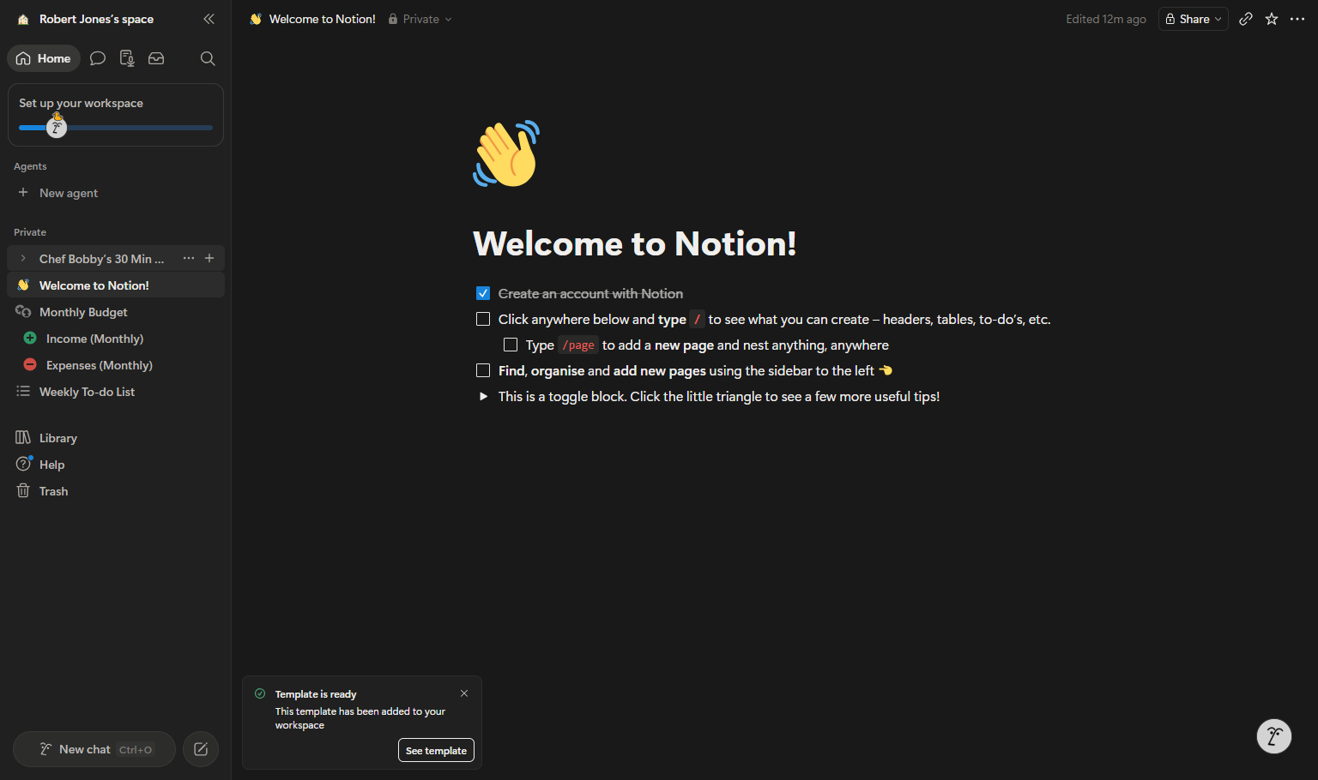This screenshot has height=780, width=1318.
Task: Click the Welcome to Notion! page title
Action: [x=634, y=243]
